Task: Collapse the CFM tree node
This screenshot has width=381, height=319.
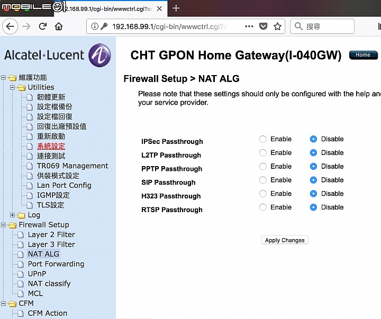Action: (x=3, y=304)
